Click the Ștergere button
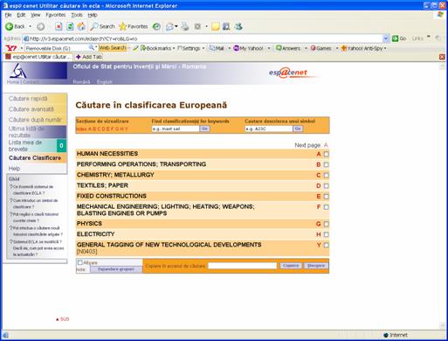Screen dimensions: 448x341 tap(316, 266)
